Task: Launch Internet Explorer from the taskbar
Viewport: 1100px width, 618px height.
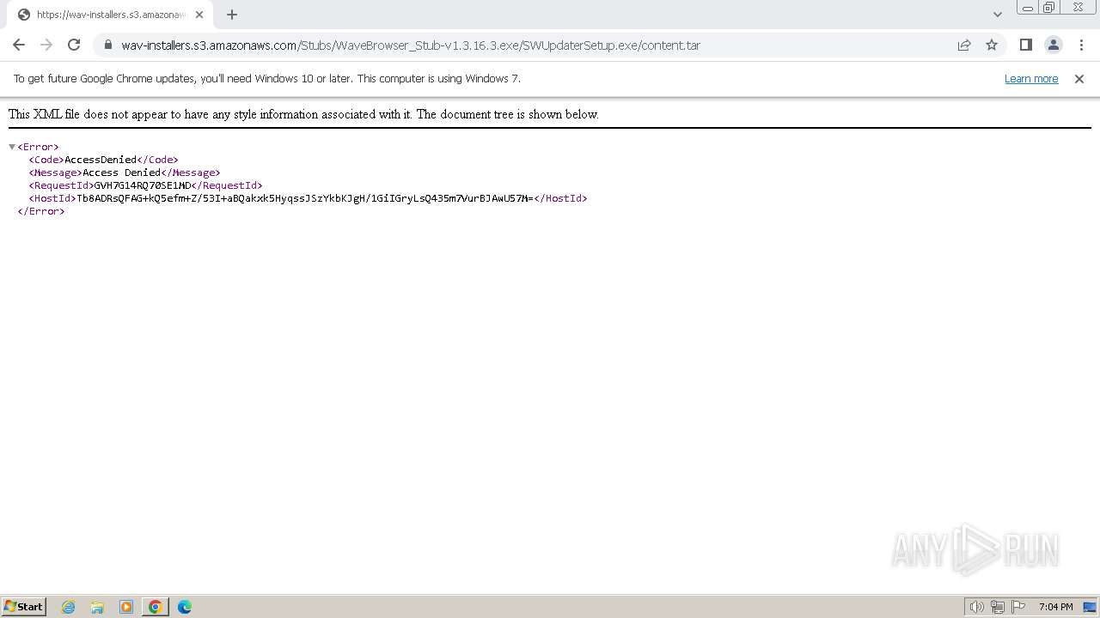Action: 69,607
